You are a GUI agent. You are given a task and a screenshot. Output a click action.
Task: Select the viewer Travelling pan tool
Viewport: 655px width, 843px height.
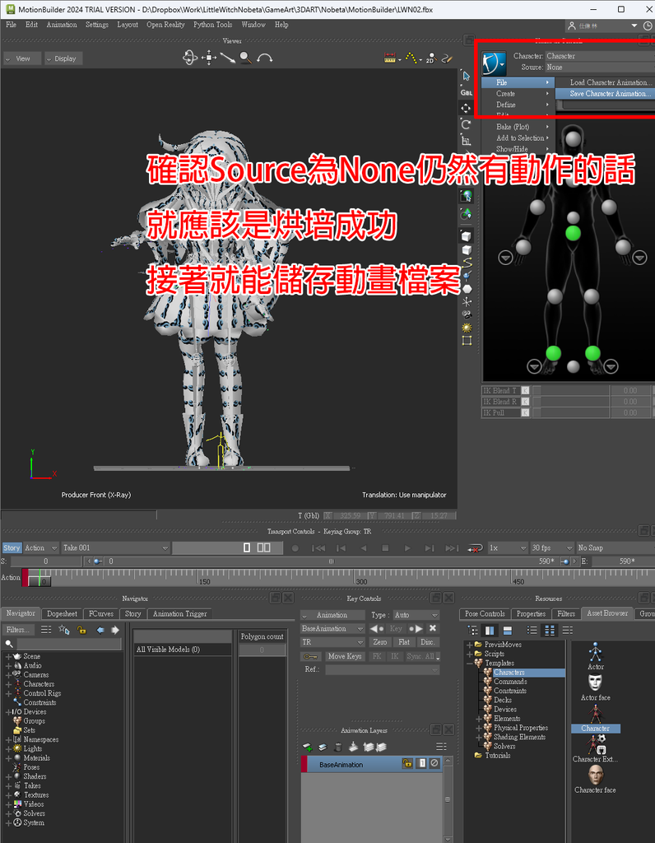click(208, 58)
